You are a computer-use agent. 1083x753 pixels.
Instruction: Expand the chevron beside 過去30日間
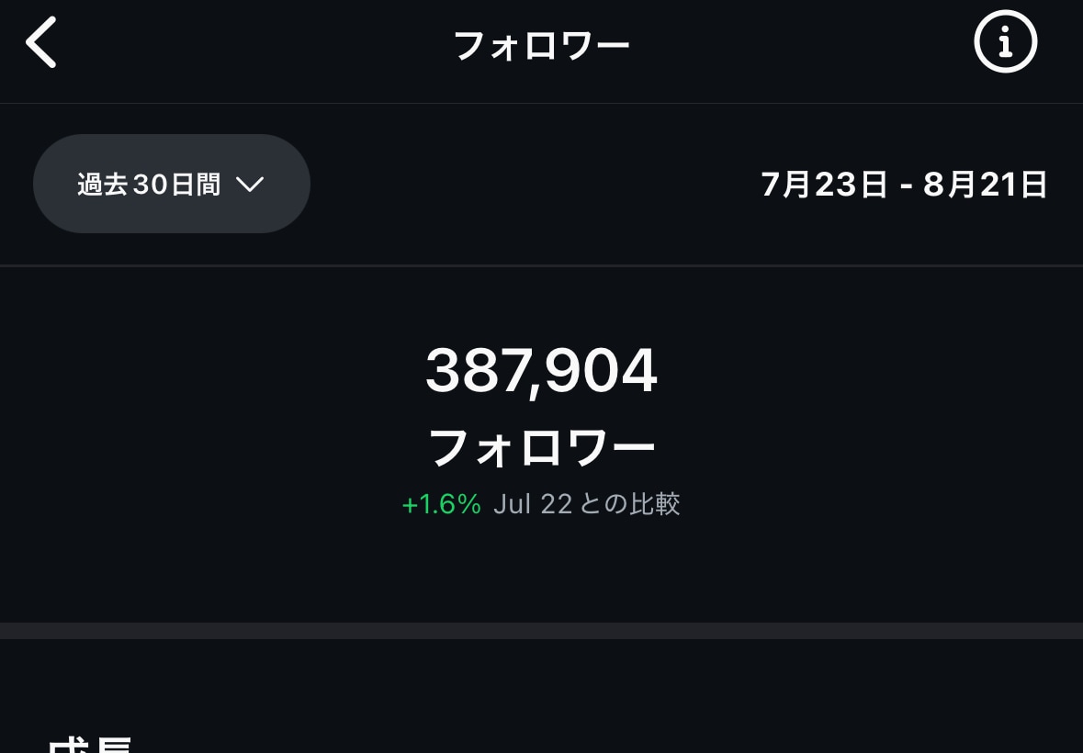[249, 185]
